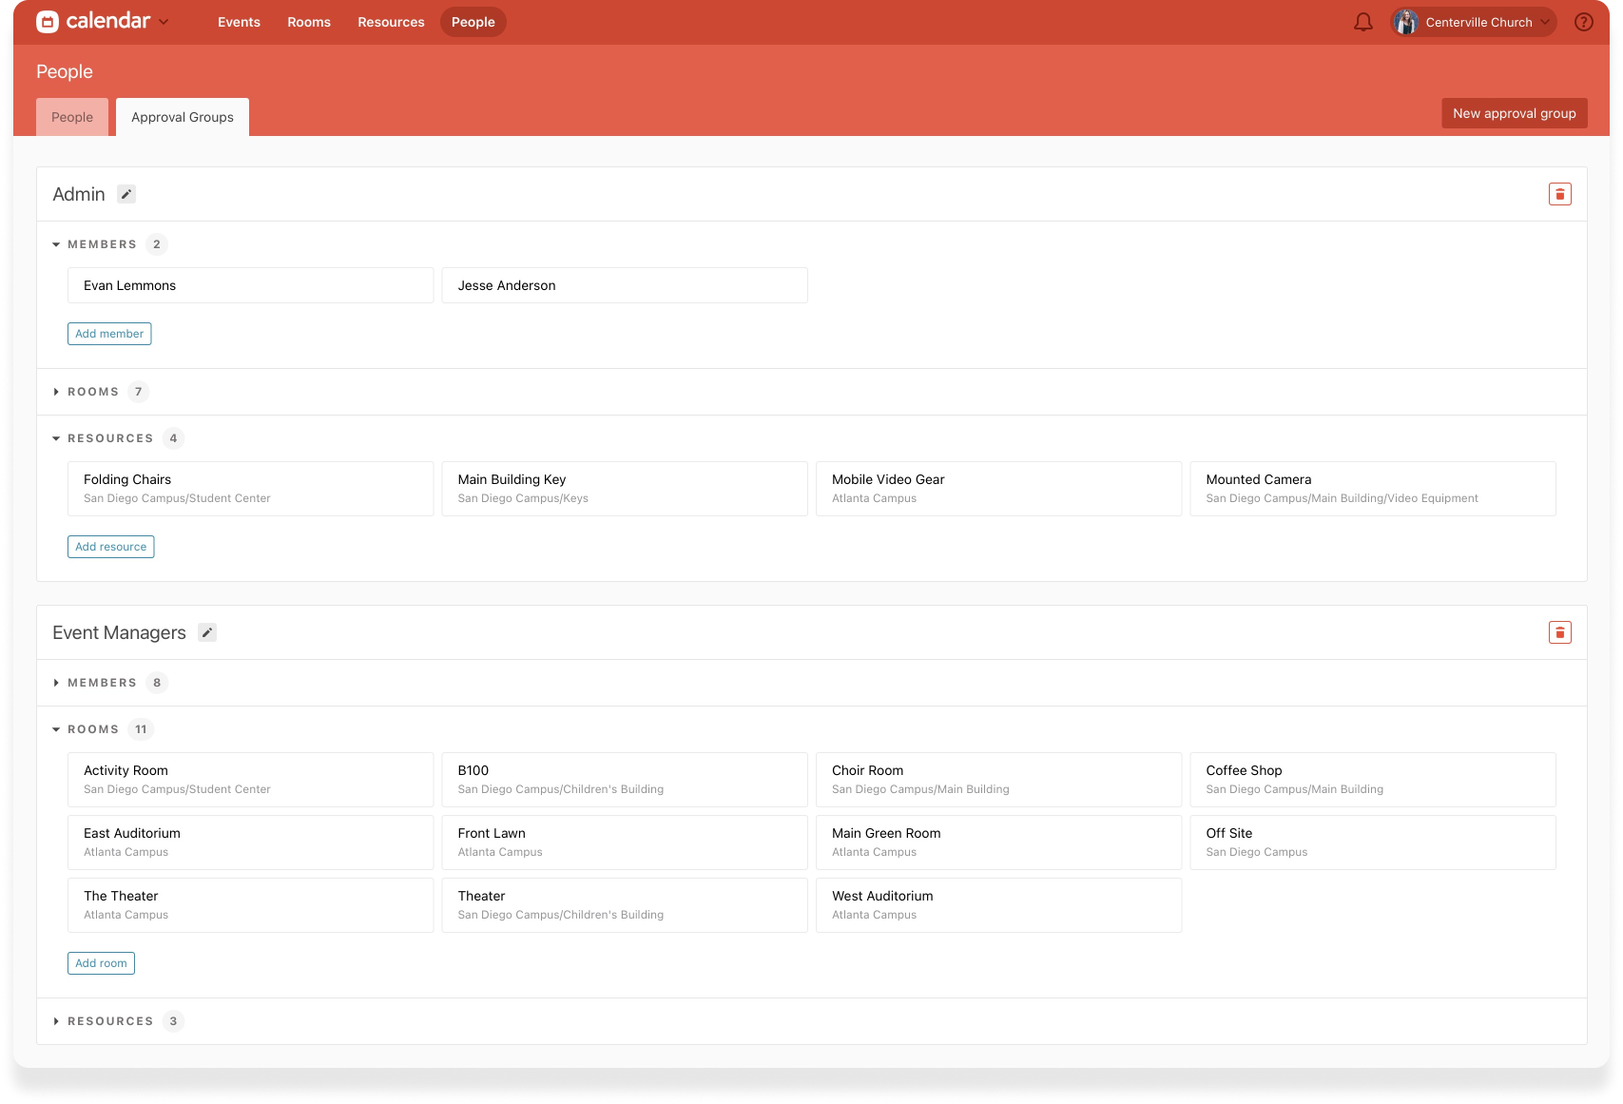
Task: Collapse the Admin Members section
Action: [57, 244]
